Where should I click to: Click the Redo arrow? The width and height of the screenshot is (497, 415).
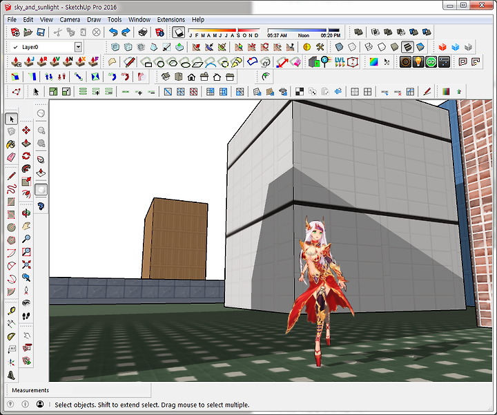126,32
